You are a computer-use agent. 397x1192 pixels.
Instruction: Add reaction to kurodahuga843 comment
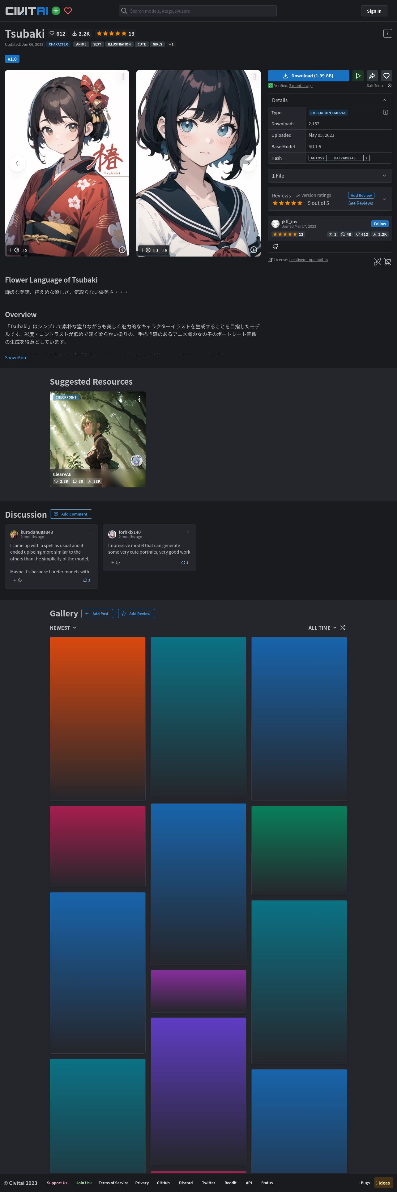pyautogui.click(x=17, y=580)
